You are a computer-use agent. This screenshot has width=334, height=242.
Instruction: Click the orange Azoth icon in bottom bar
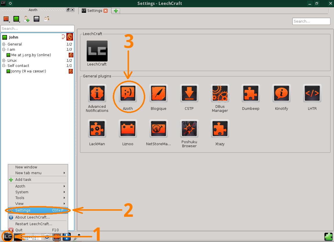click(x=57, y=237)
